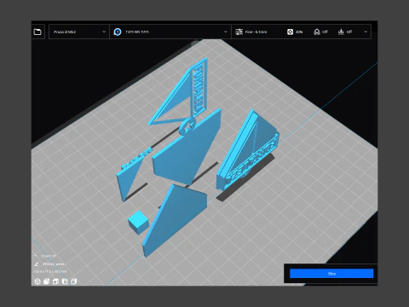The width and height of the screenshot is (409, 307).
Task: Click the print profile sliders icon
Action: pos(239,32)
